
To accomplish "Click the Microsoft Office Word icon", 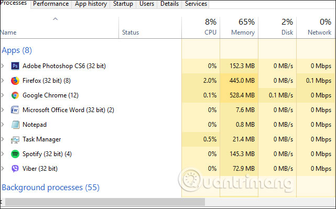I will (15, 110).
